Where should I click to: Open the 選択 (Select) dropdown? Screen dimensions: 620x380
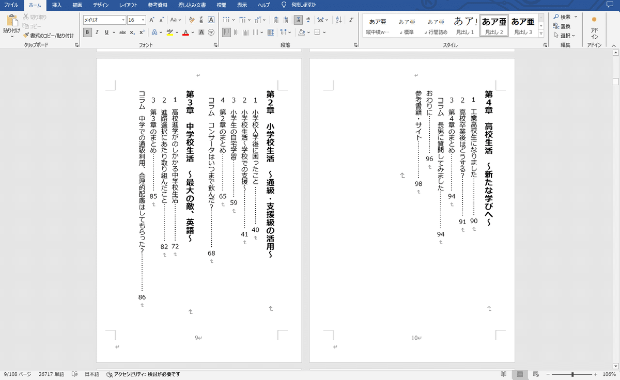[565, 35]
